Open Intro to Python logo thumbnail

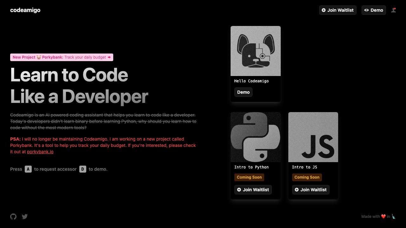(256, 137)
